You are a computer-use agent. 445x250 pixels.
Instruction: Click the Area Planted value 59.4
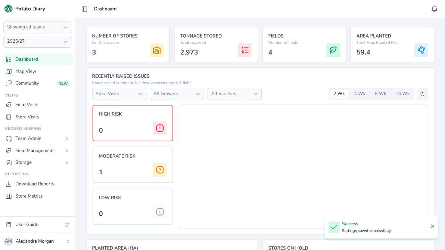point(363,52)
